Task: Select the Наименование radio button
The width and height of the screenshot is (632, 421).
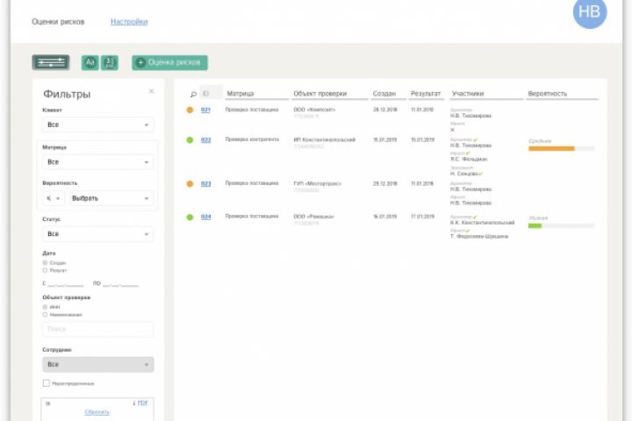Action: pos(45,315)
